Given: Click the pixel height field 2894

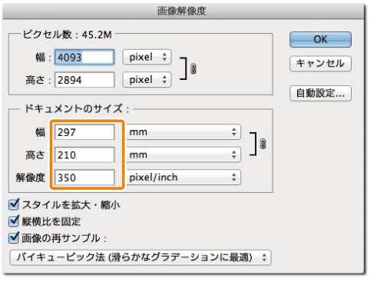Looking at the screenshot, I should (84, 80).
